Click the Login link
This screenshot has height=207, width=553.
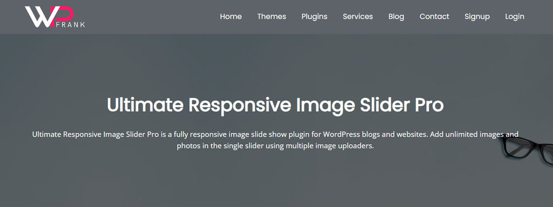point(515,17)
